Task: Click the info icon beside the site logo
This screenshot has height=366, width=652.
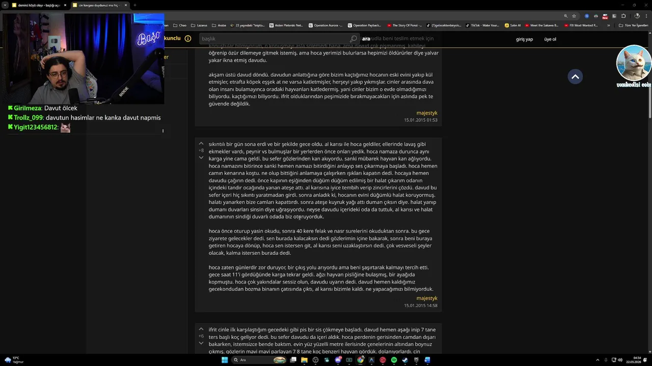Action: pyautogui.click(x=187, y=38)
